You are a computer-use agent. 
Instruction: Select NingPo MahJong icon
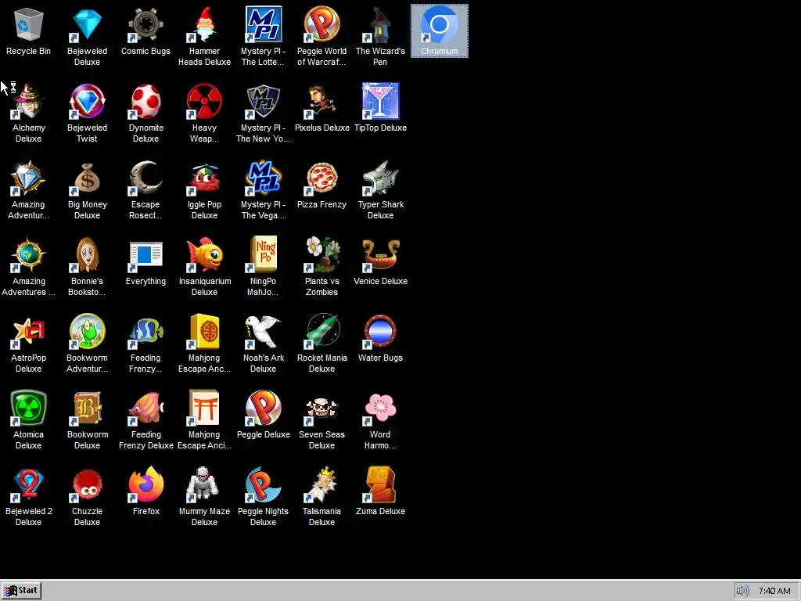click(263, 254)
